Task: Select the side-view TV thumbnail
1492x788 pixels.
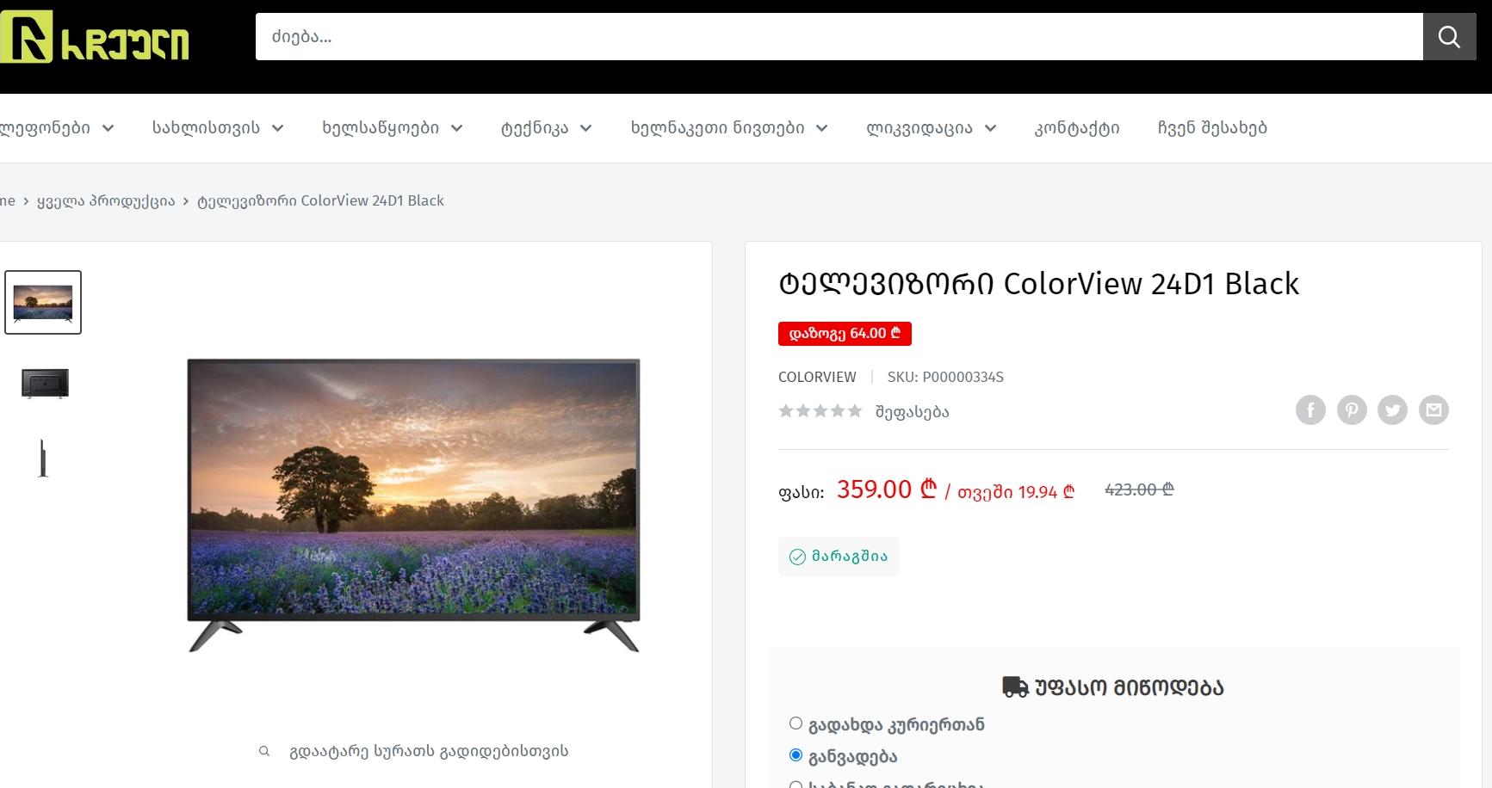Action: (x=43, y=458)
